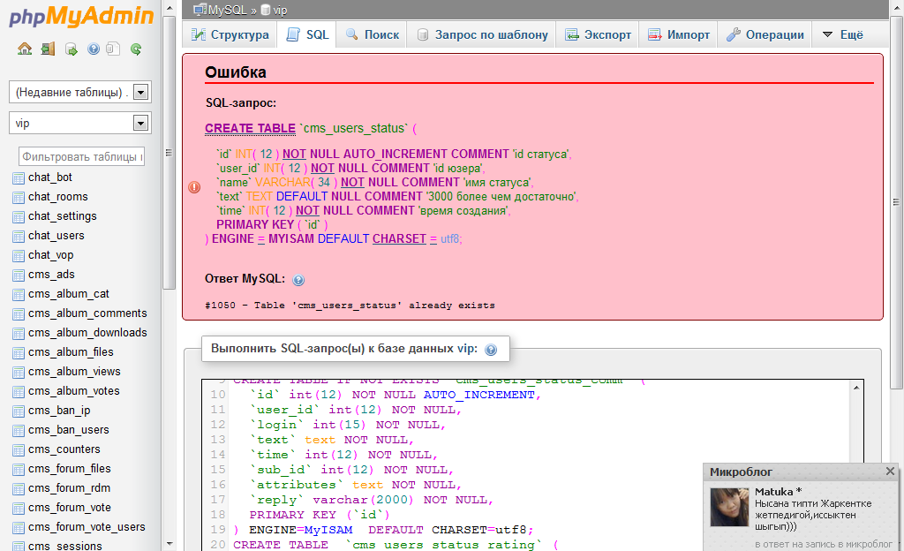Click the red error icon in SQL query
904x551 pixels.
coord(194,187)
